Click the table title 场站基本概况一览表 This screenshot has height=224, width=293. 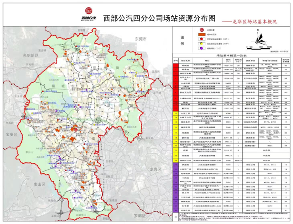pos(231,56)
